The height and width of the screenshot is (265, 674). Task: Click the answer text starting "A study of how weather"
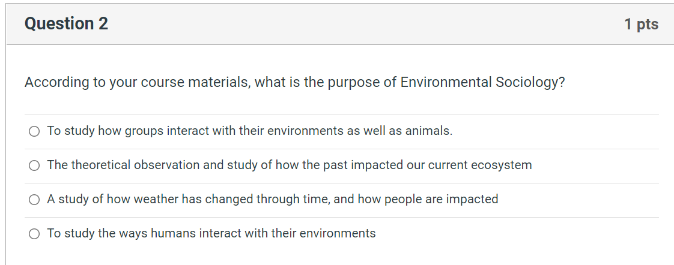pos(272,199)
